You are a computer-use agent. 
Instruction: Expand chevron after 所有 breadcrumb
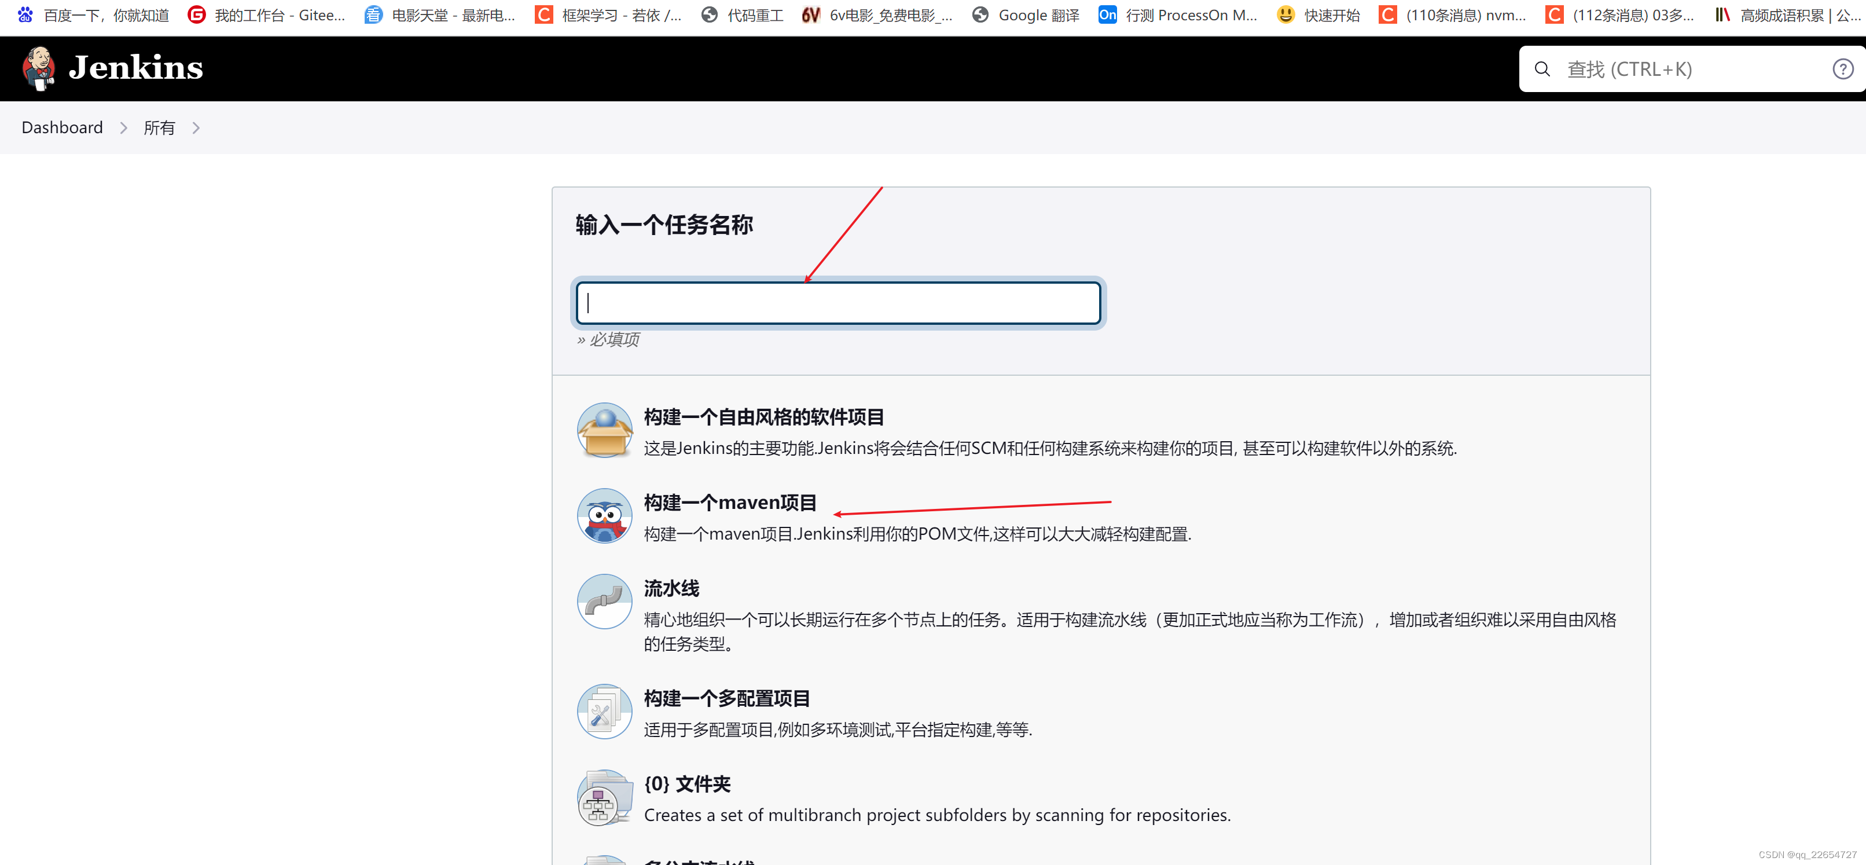196,128
